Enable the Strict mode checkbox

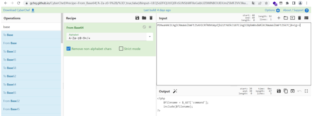[x=121, y=49]
